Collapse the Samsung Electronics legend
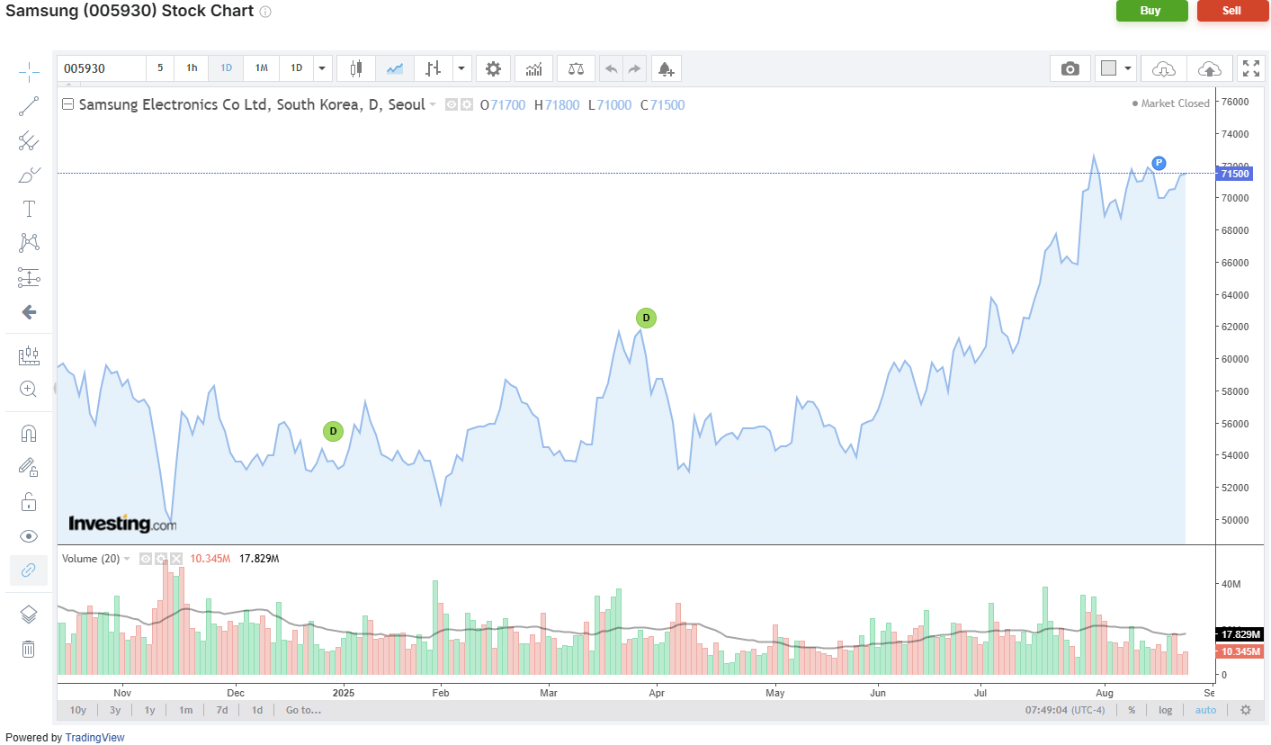The image size is (1271, 745). point(67,104)
